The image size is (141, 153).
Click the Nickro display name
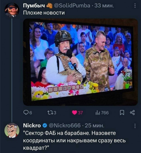coord(32,125)
